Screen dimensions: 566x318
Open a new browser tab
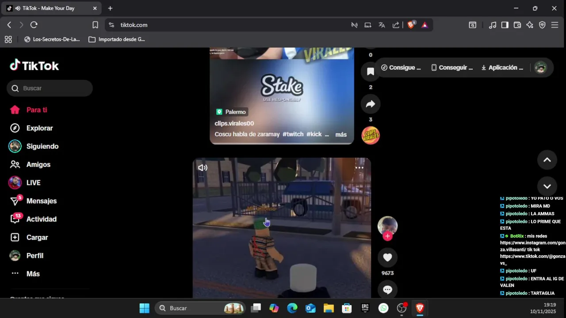coord(110,8)
